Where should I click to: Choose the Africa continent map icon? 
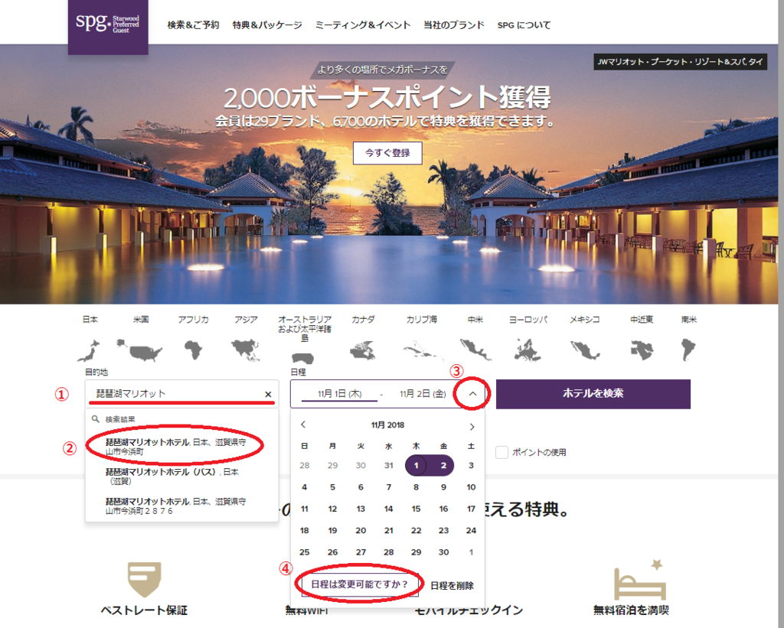click(x=193, y=350)
